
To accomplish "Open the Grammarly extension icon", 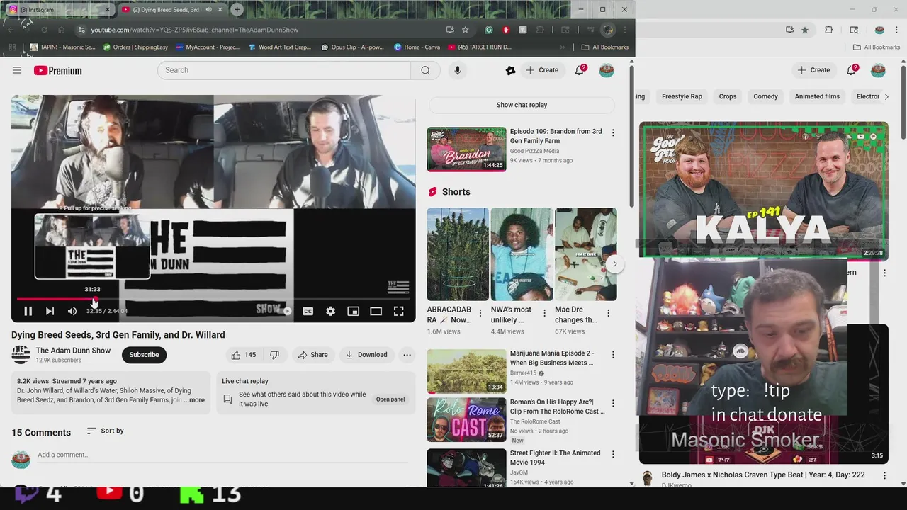I will tap(489, 30).
